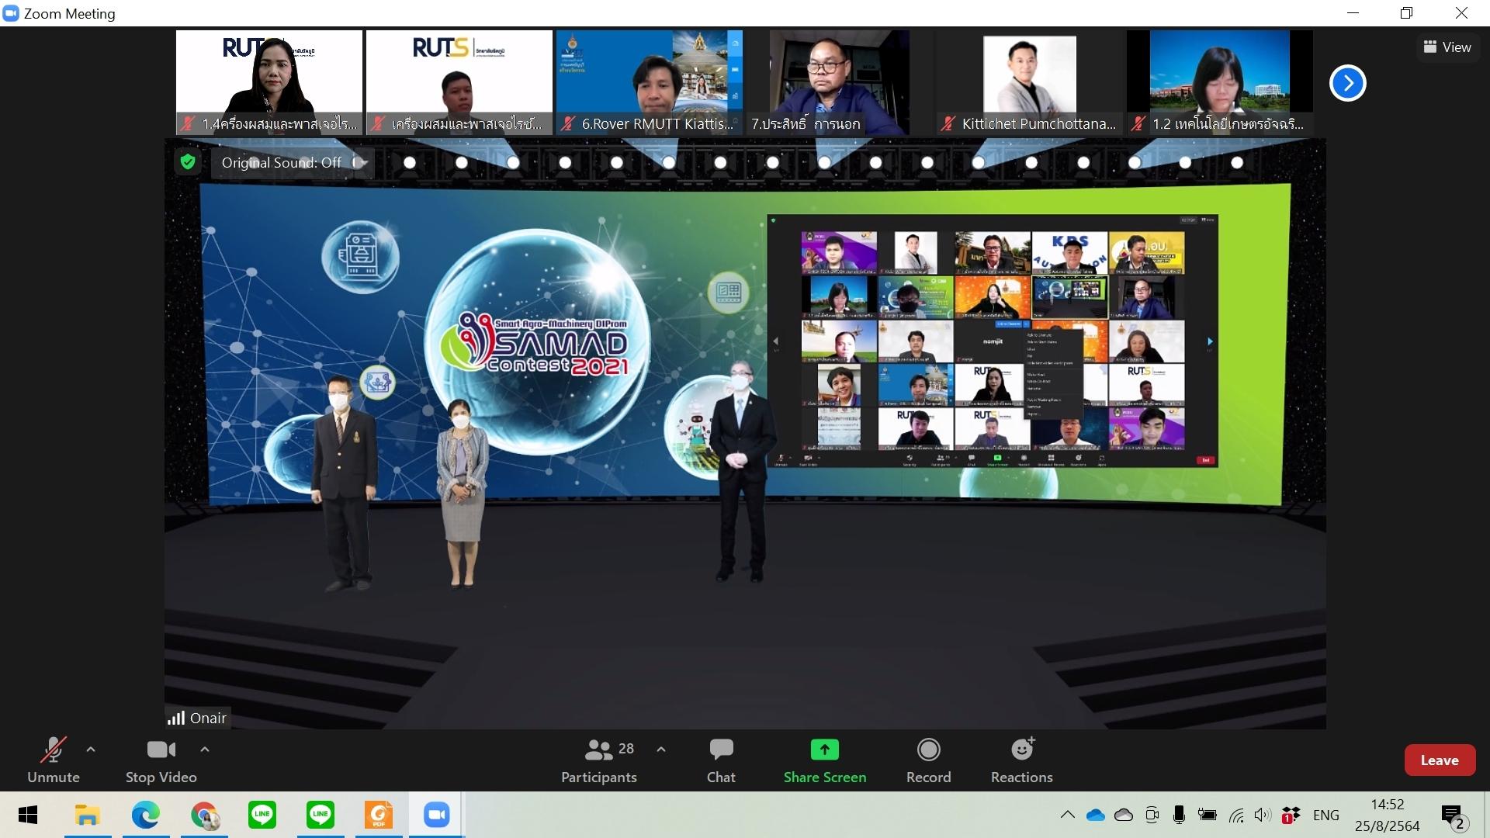Expand video options arrow next to Stop Video
Screen dimensions: 1490x838
coord(205,750)
